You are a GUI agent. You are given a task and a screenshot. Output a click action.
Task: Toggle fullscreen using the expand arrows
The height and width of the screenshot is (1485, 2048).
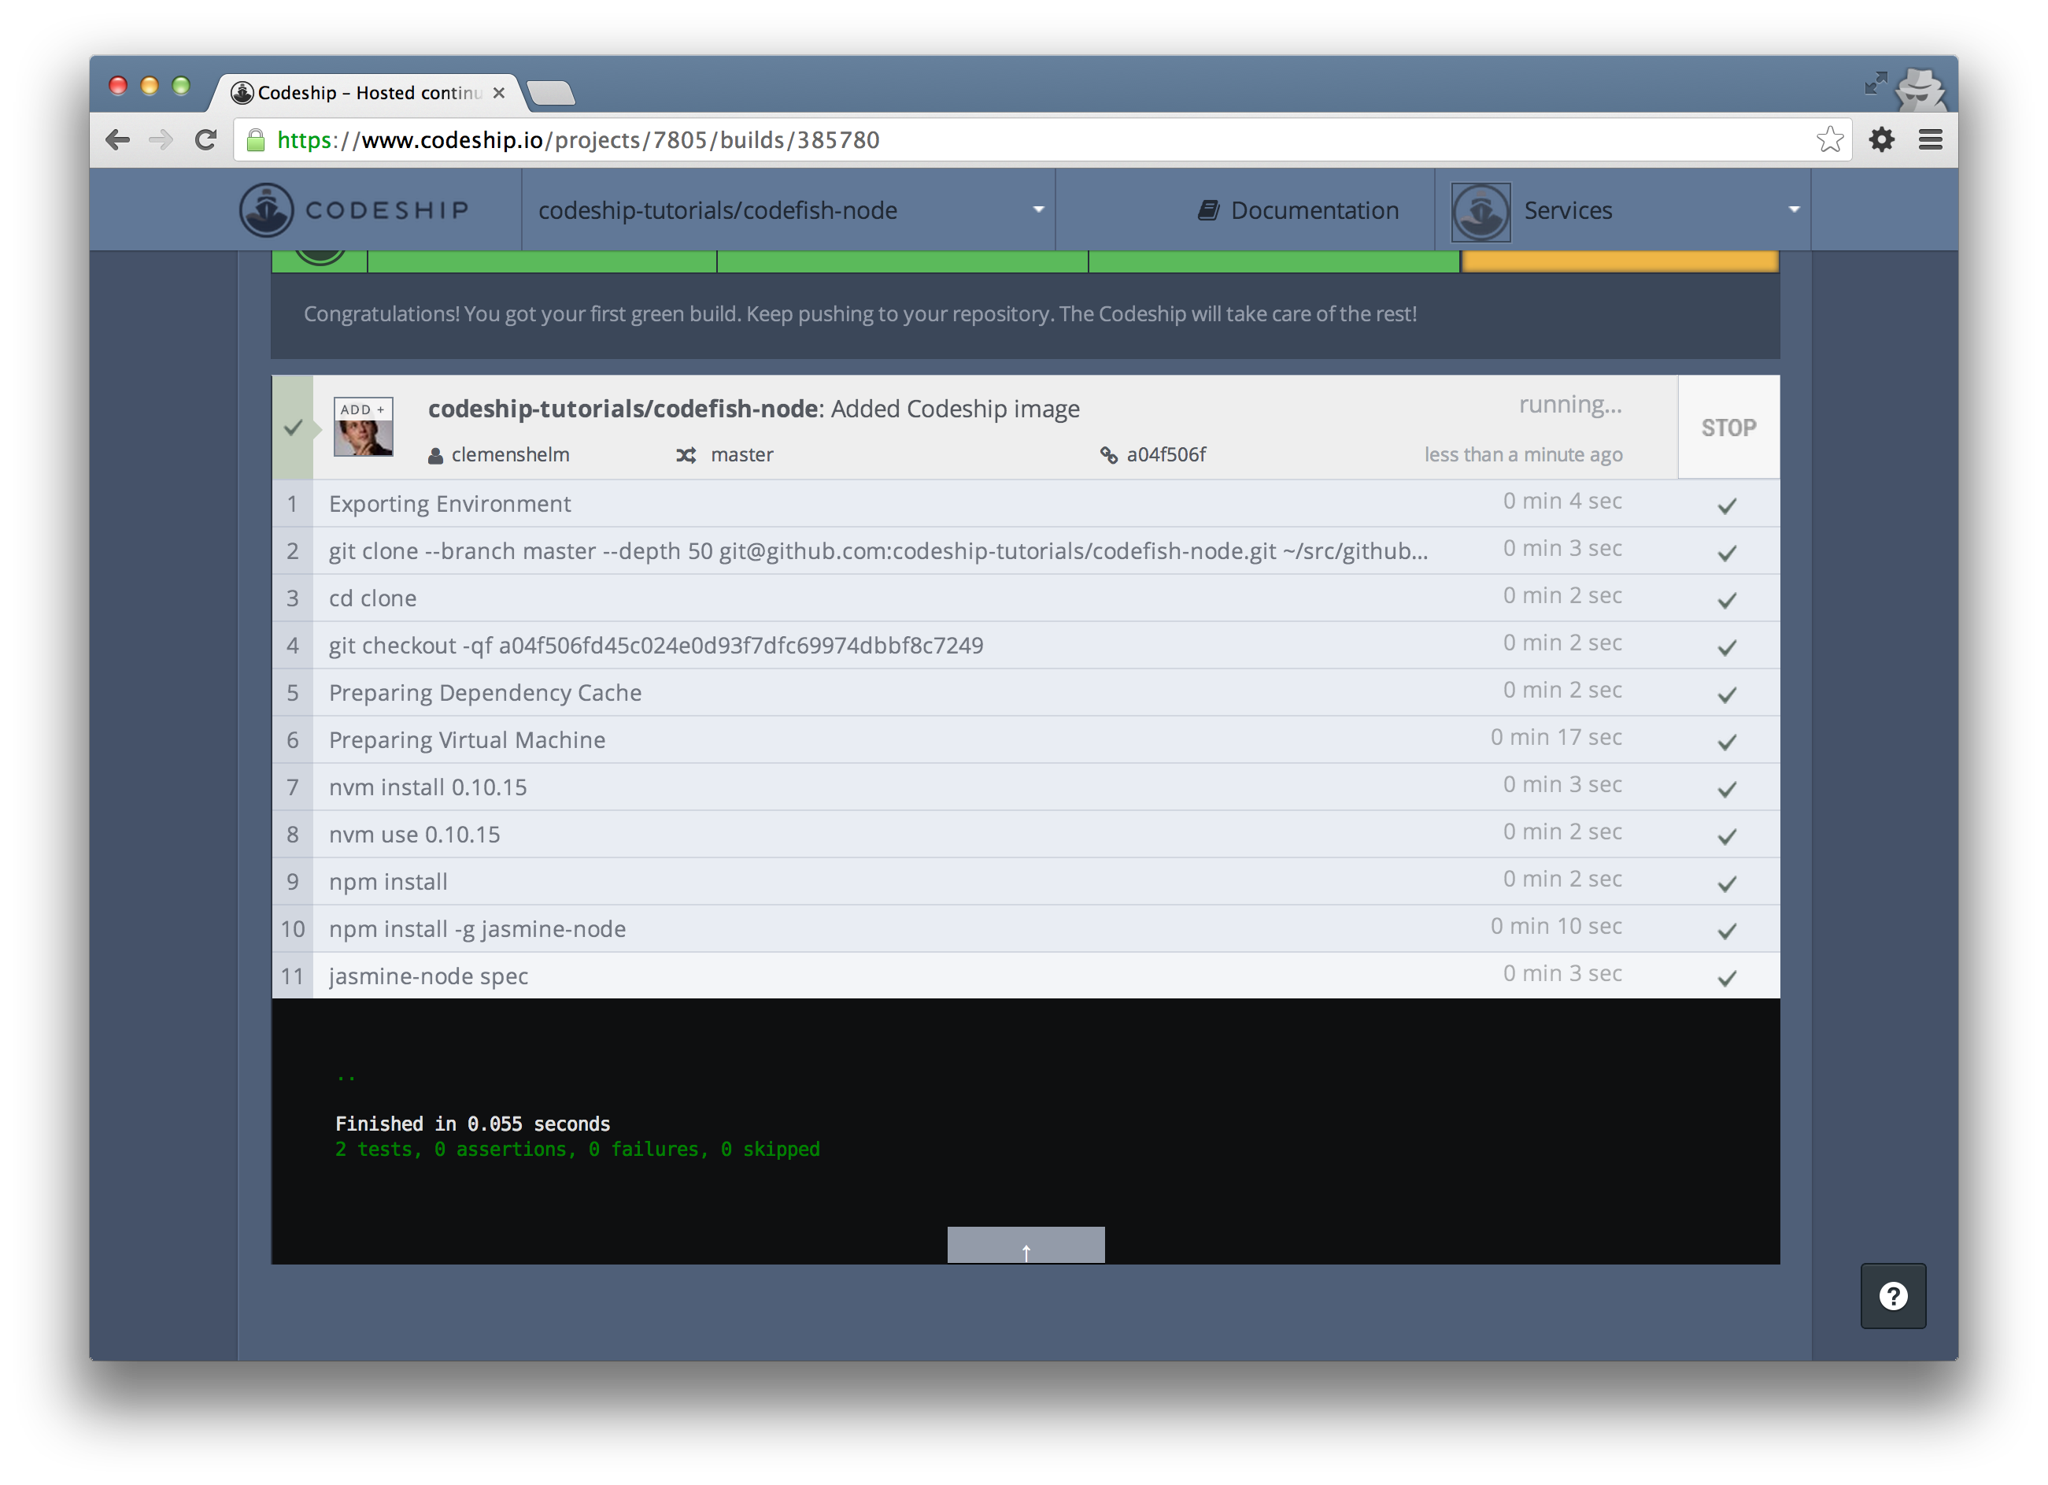pos(1875,84)
